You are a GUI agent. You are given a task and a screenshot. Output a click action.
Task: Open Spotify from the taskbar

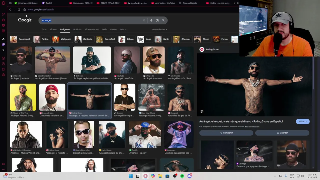182,176
